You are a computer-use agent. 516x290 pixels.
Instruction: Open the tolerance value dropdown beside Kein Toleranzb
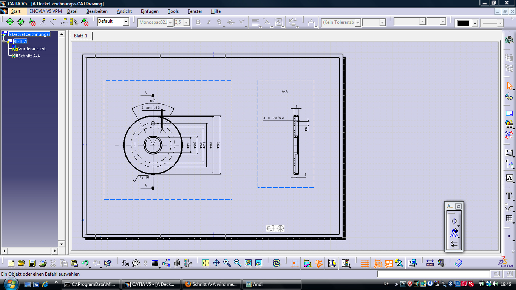383,23
